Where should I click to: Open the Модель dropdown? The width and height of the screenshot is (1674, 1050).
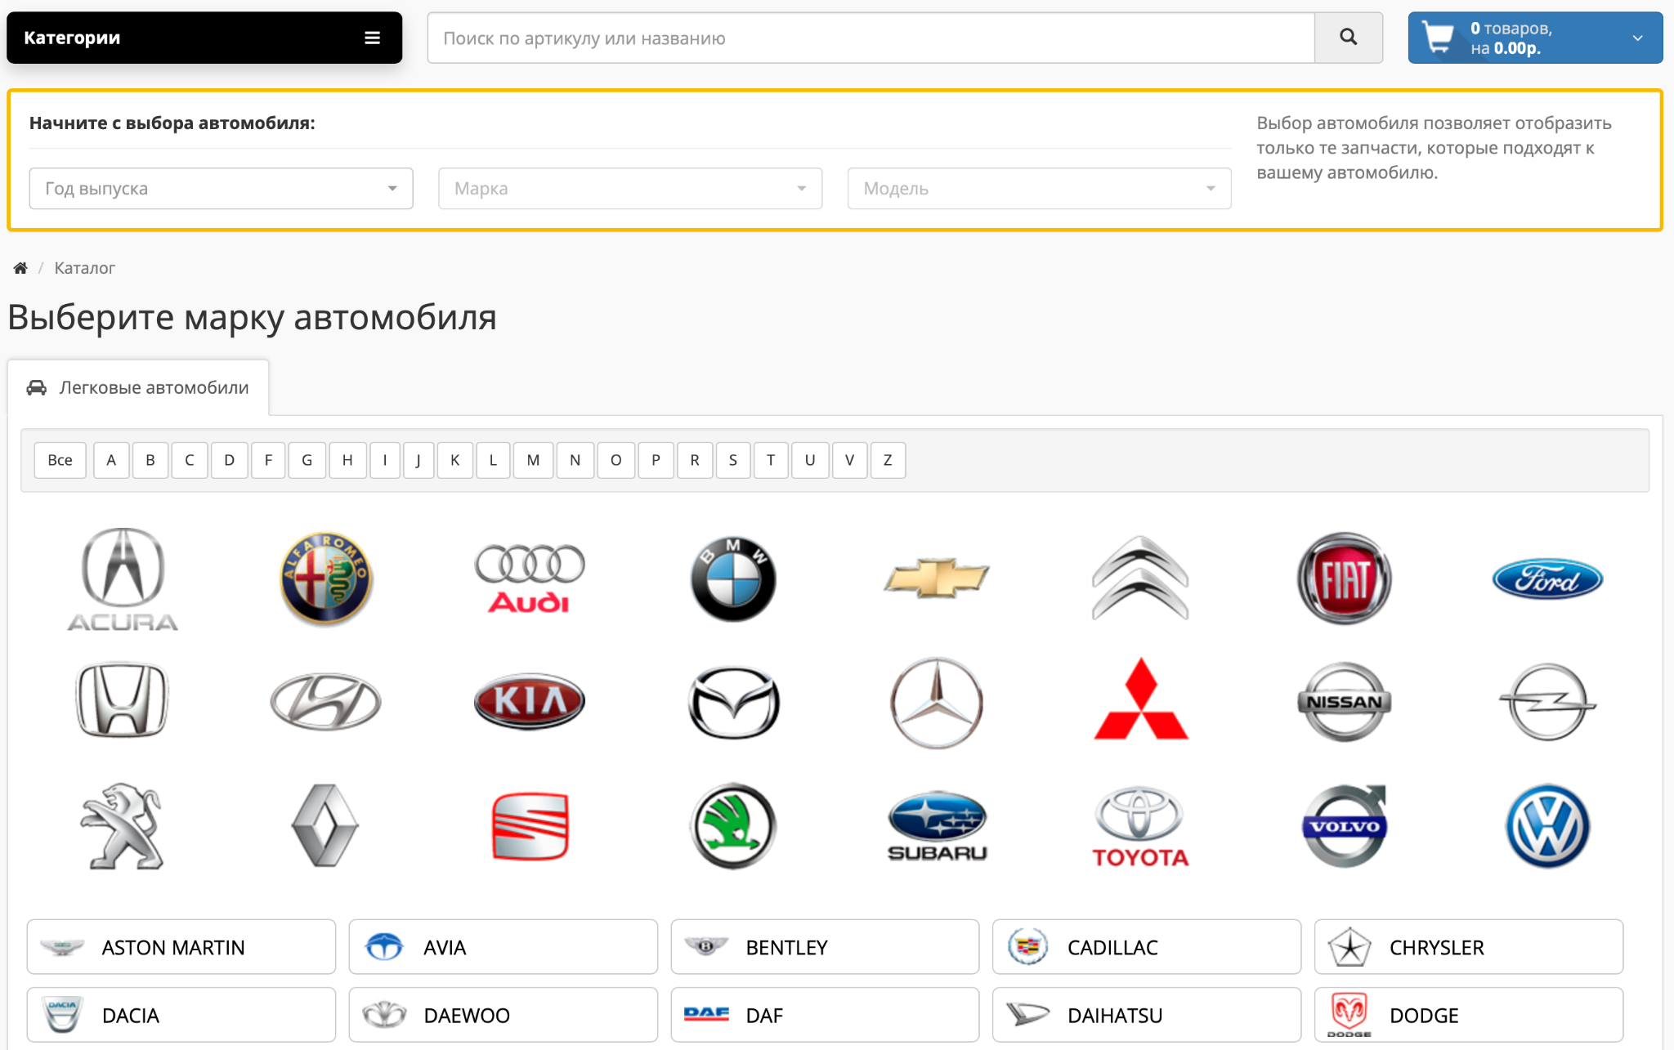click(1040, 189)
